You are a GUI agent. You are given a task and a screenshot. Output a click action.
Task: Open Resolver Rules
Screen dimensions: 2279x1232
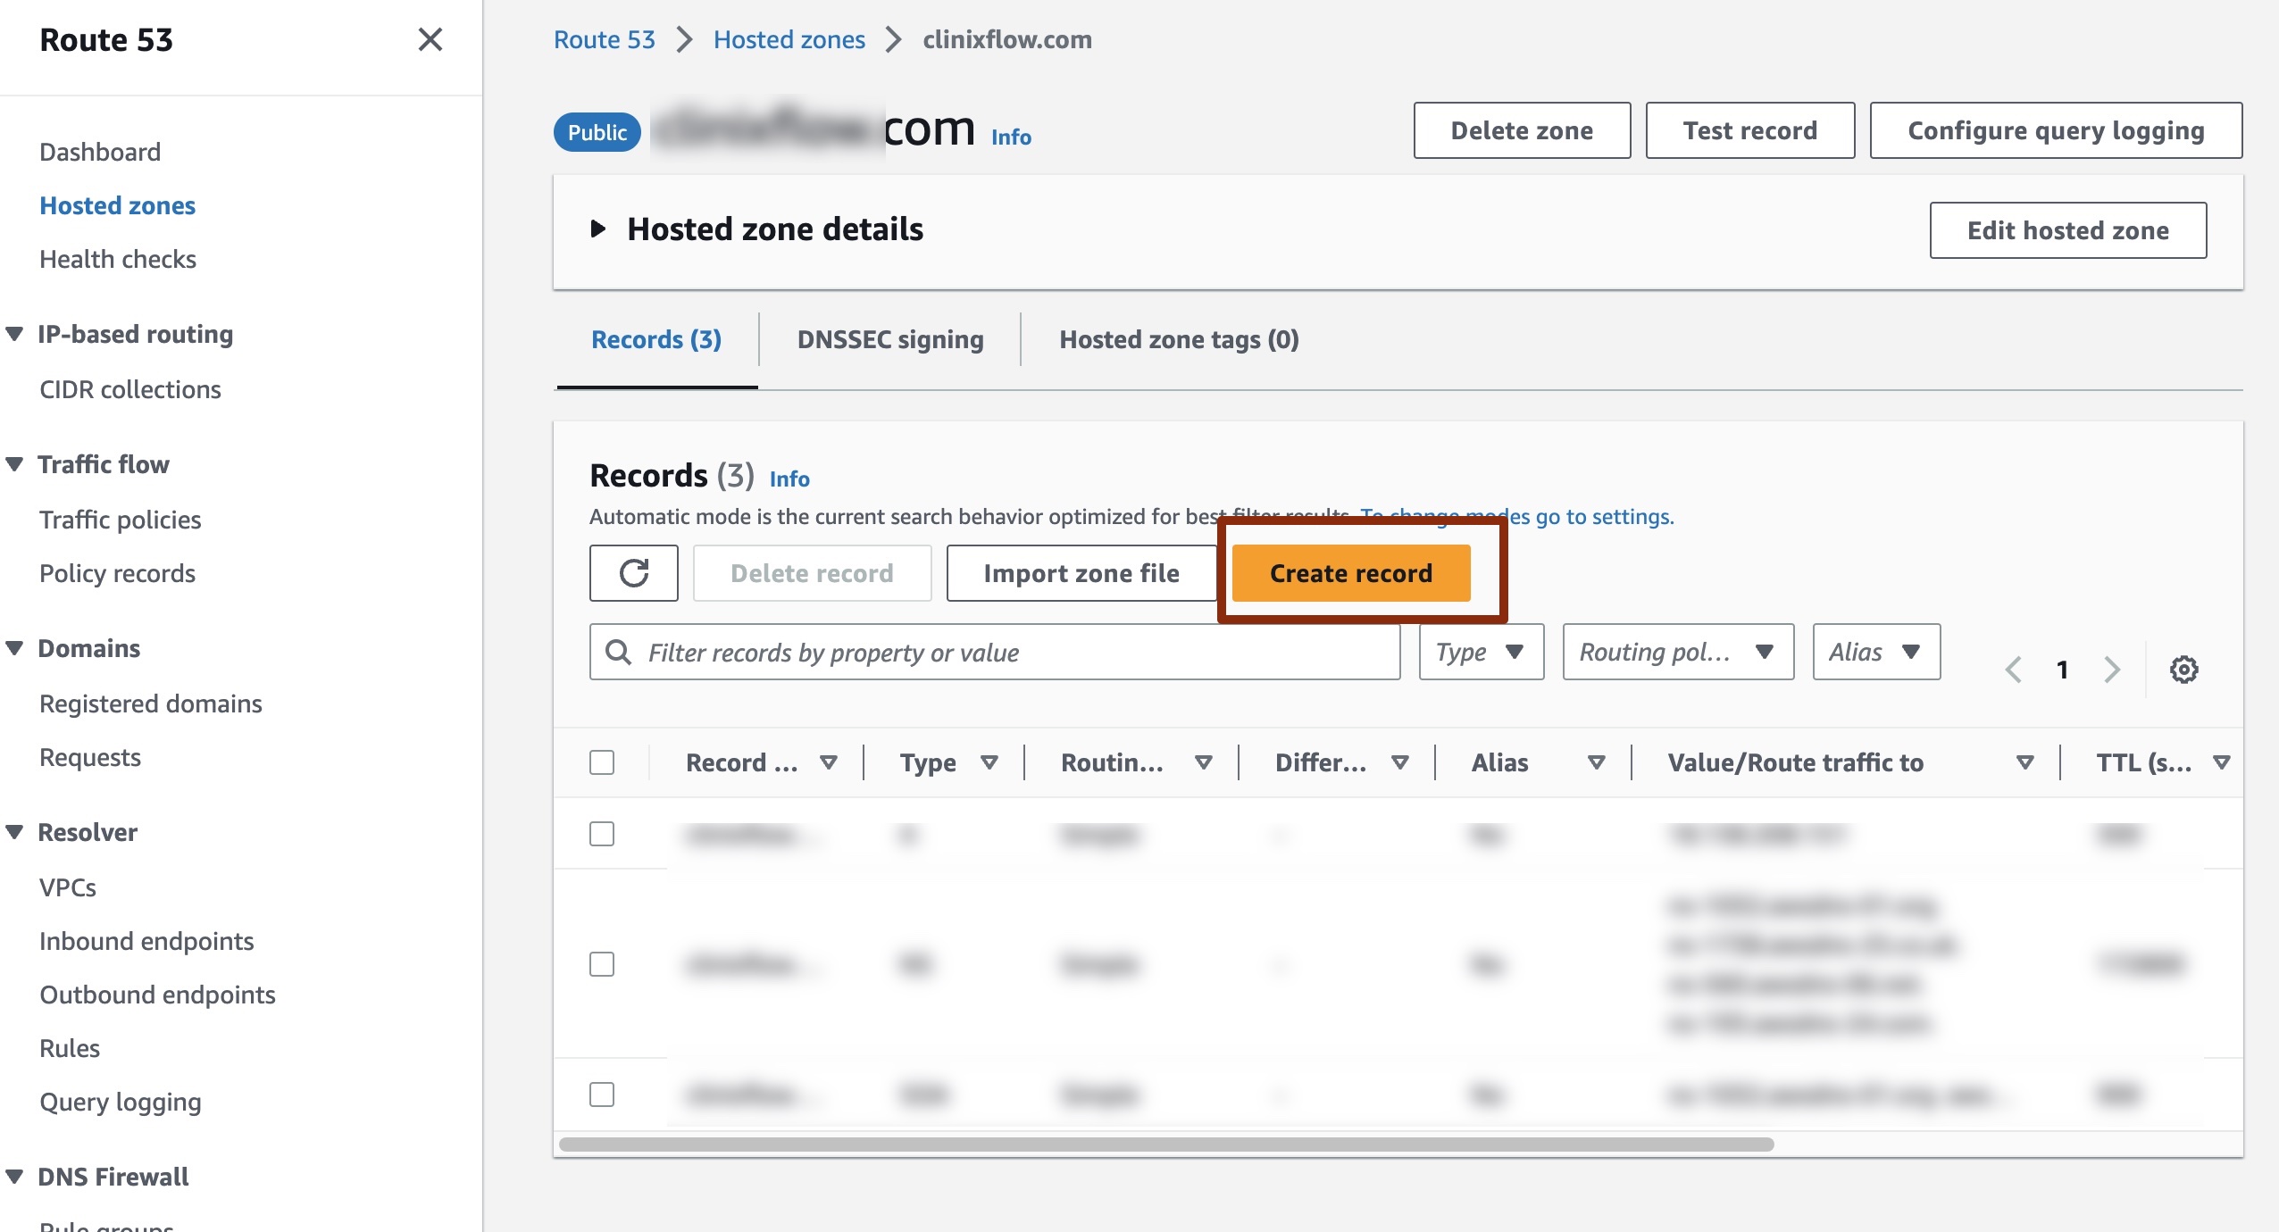point(70,1048)
